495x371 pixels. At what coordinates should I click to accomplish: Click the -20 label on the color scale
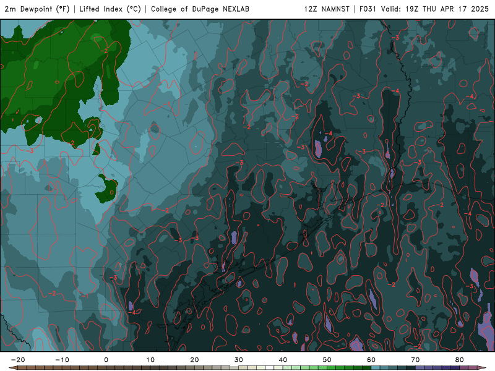(18, 360)
